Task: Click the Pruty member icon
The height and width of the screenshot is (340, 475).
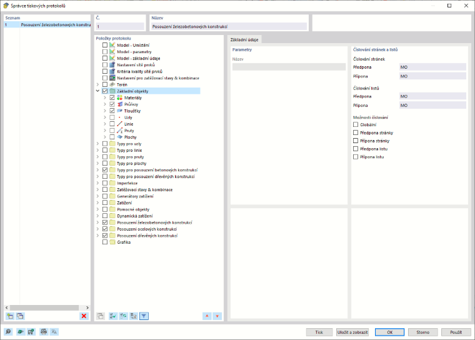Action: (x=119, y=131)
